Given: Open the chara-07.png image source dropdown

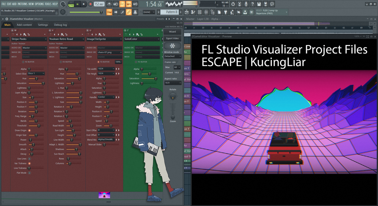Looking at the screenshot, I should pyautogui.click(x=110, y=52).
